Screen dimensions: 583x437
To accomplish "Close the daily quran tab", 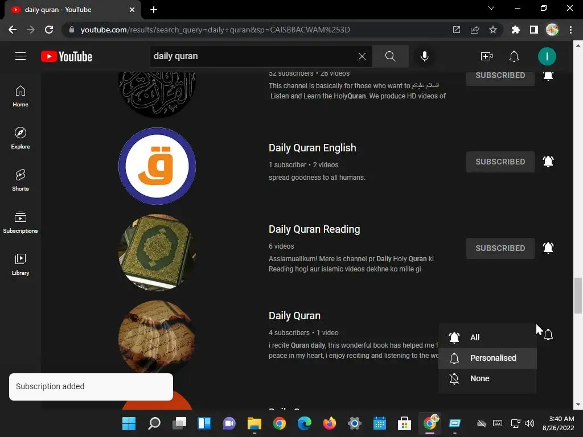I will [132, 10].
